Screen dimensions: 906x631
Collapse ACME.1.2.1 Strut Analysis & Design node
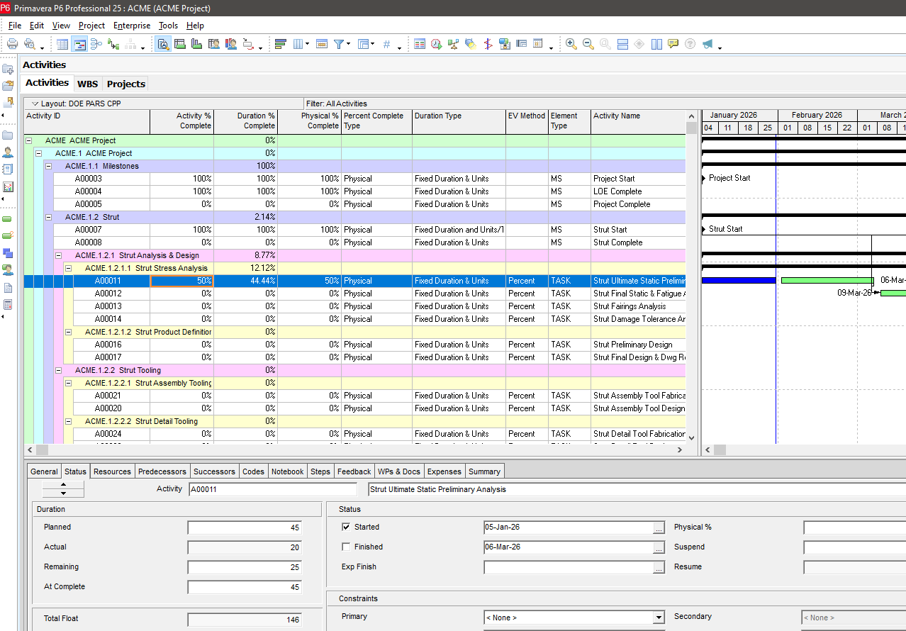[58, 255]
